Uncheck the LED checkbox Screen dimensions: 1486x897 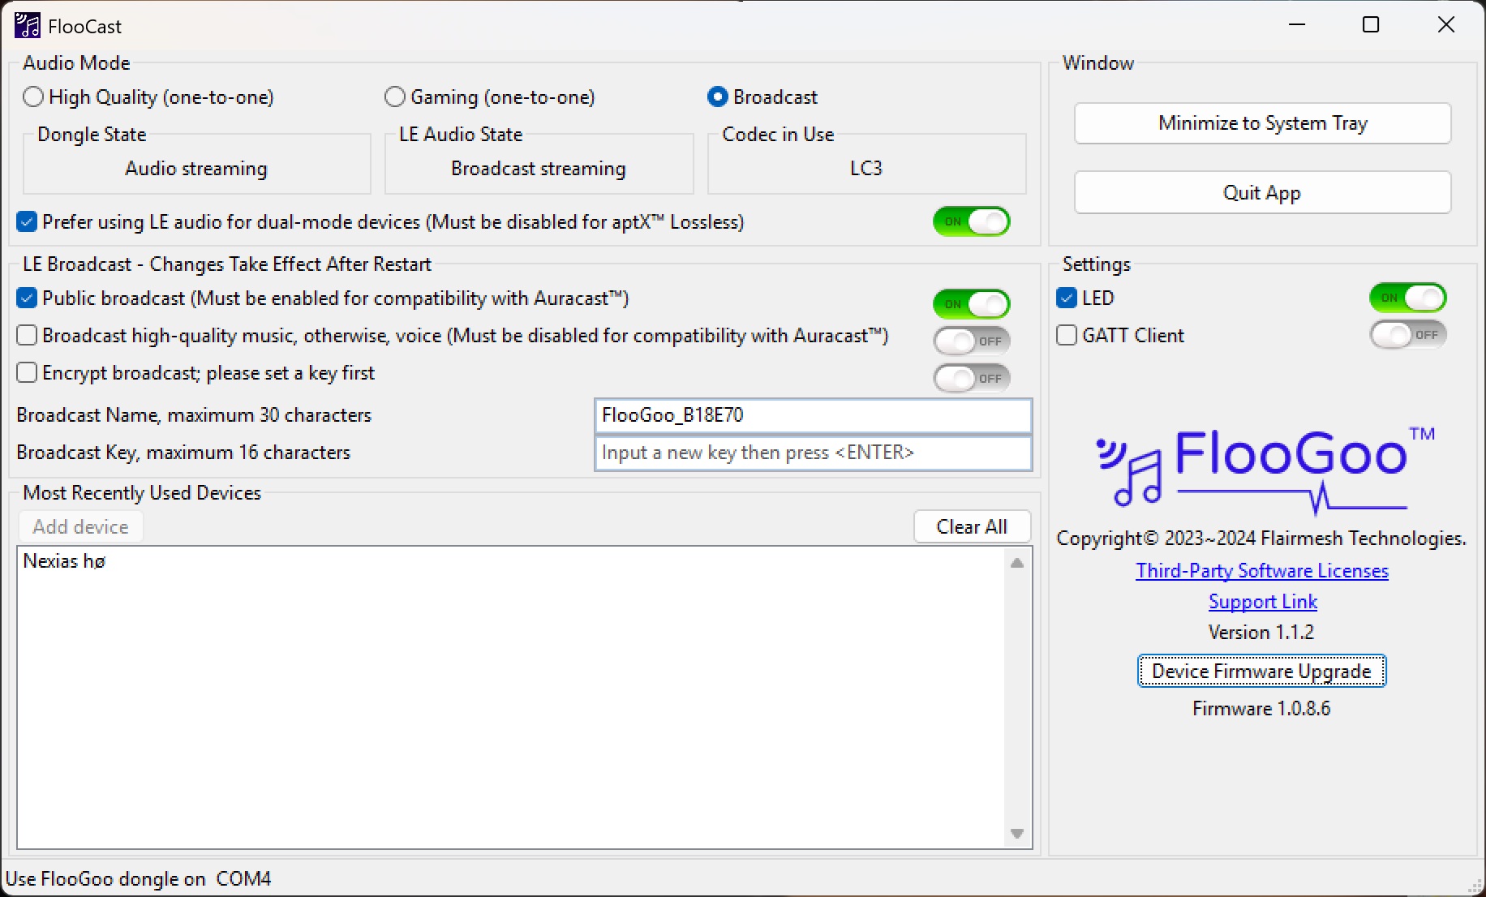[1067, 298]
